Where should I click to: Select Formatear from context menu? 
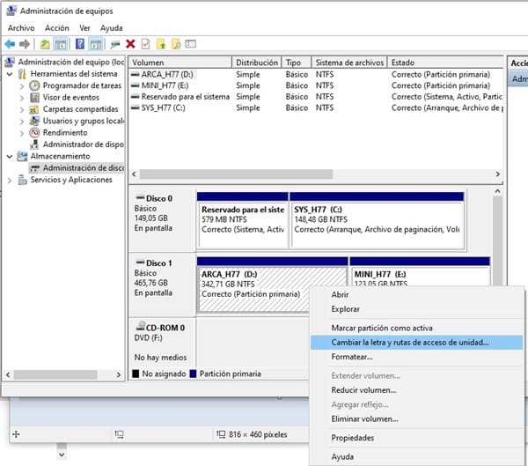(x=352, y=357)
